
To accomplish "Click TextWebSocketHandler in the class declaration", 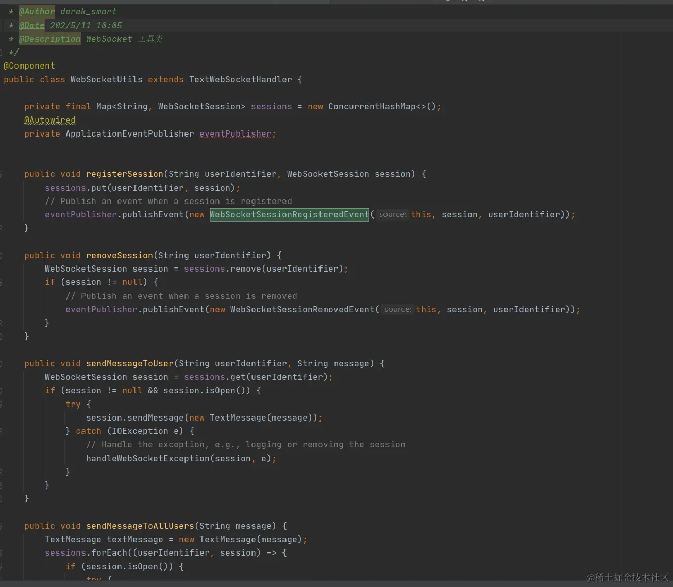I will 241,79.
